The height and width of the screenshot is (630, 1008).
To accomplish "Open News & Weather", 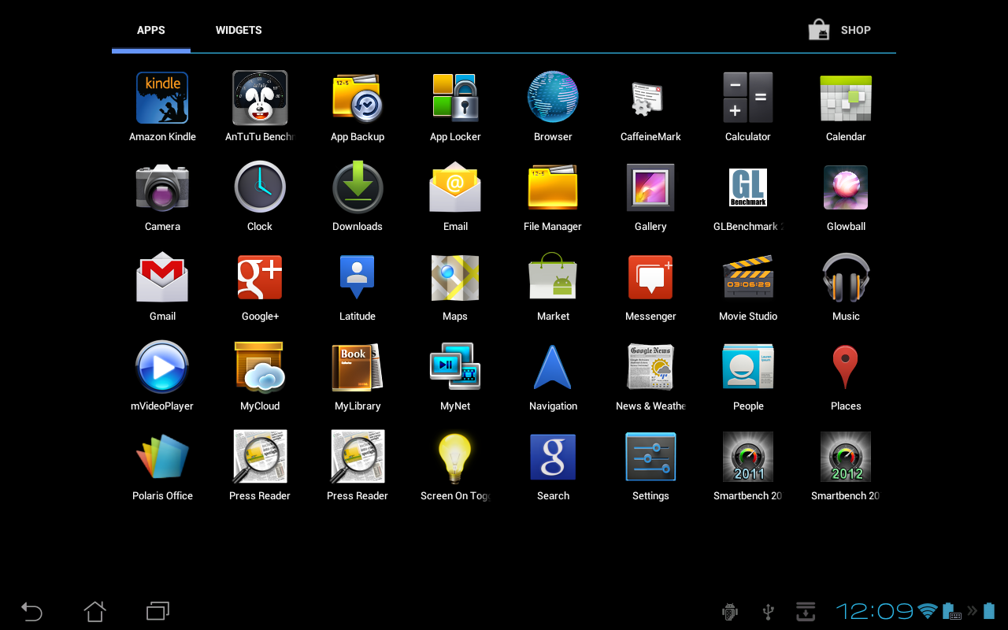I will pyautogui.click(x=650, y=367).
